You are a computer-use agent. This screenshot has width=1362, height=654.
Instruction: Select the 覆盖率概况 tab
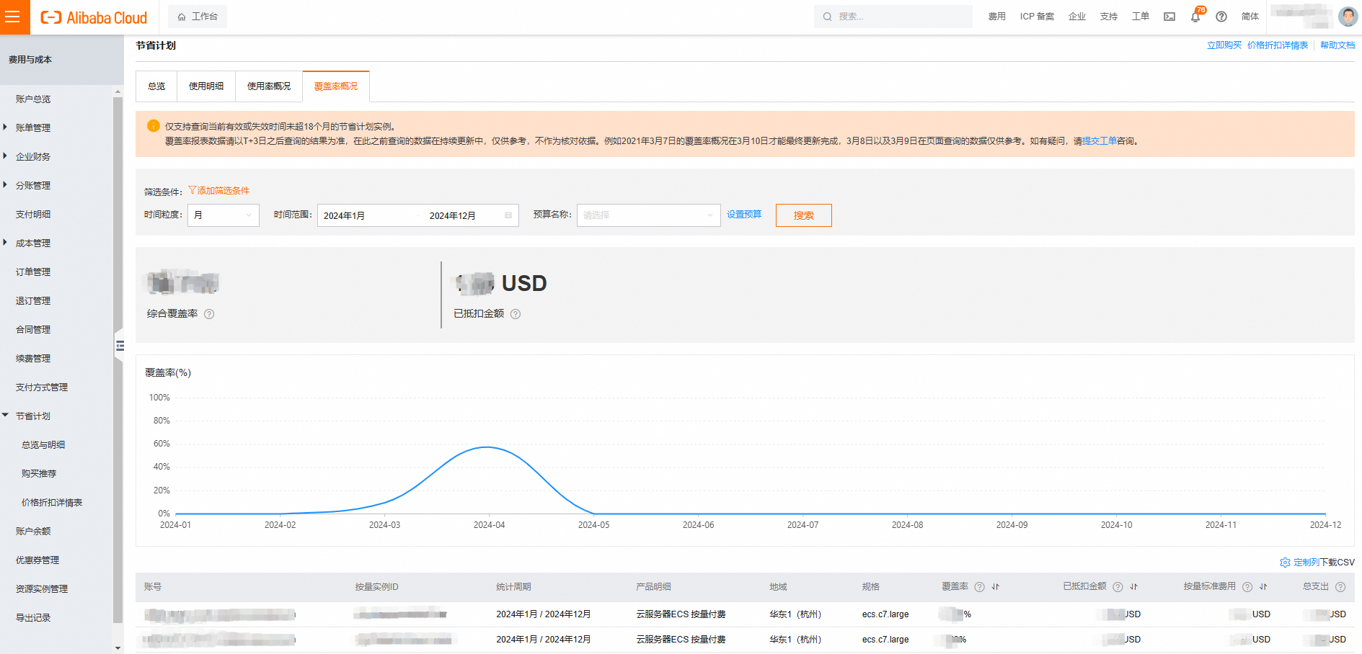point(336,86)
